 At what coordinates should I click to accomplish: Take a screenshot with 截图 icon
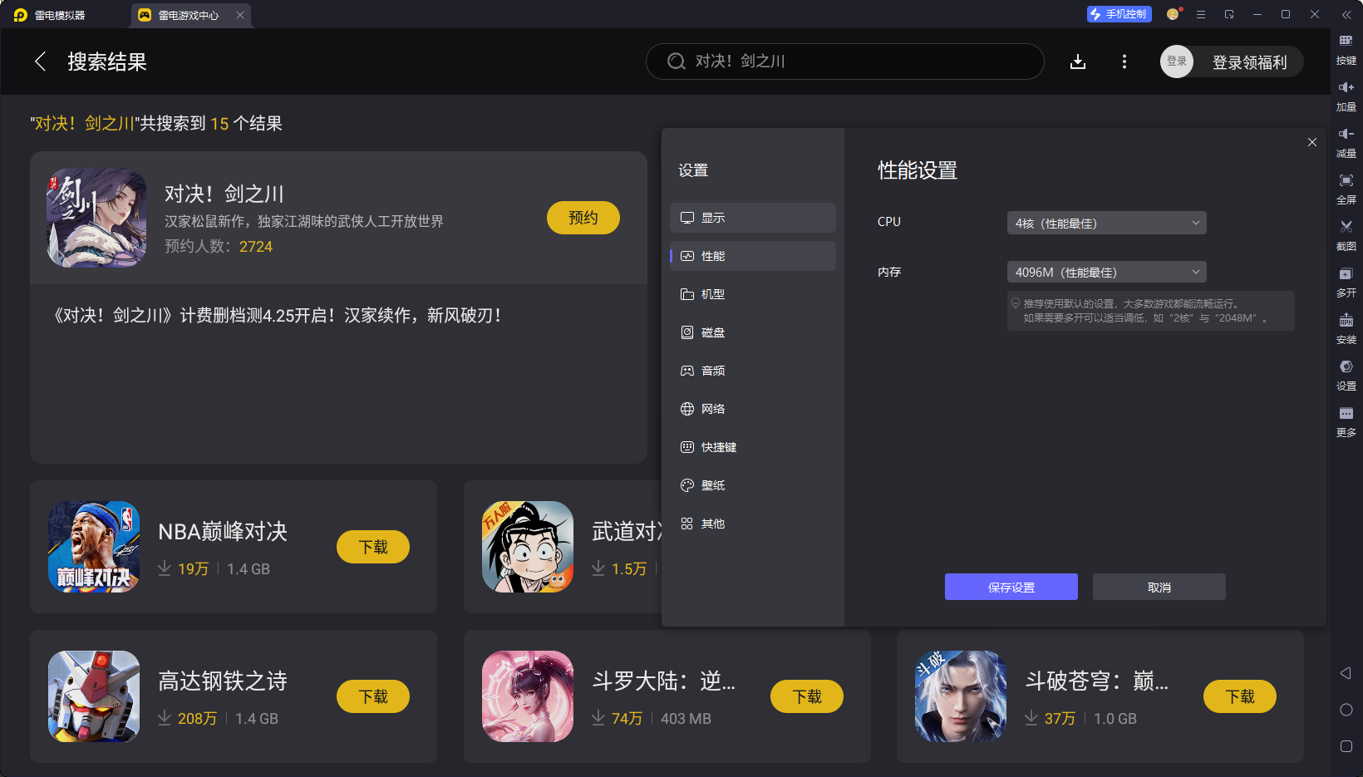tap(1346, 235)
